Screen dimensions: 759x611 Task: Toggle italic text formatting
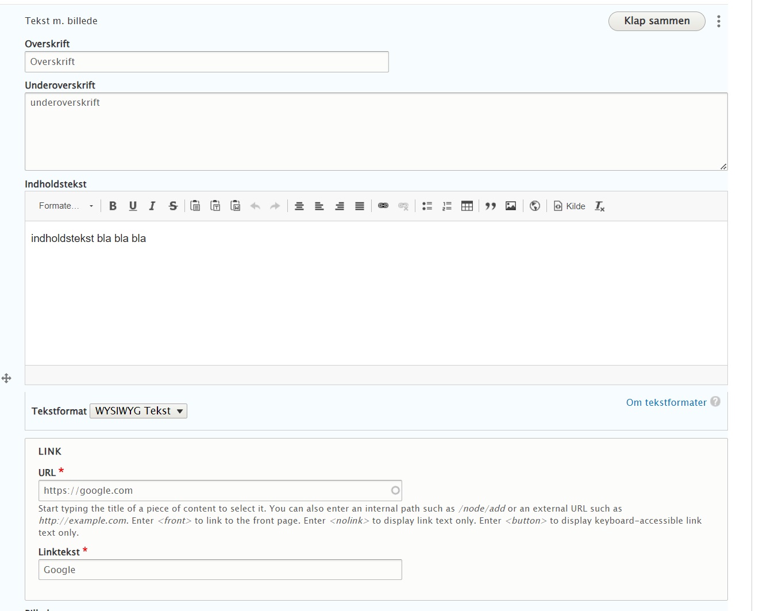tap(152, 206)
